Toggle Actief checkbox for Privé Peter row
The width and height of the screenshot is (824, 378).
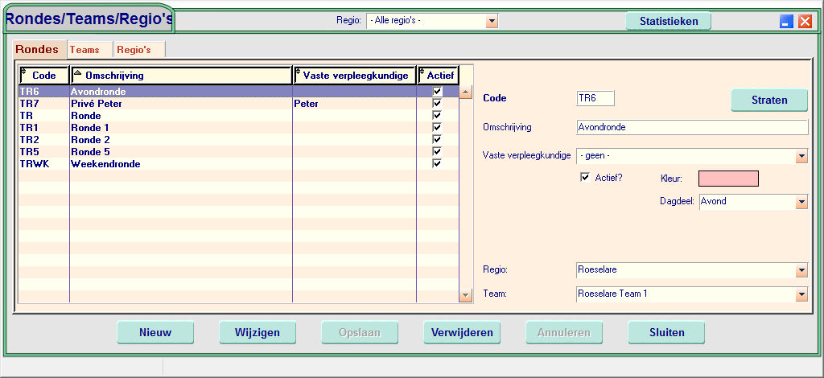click(438, 104)
